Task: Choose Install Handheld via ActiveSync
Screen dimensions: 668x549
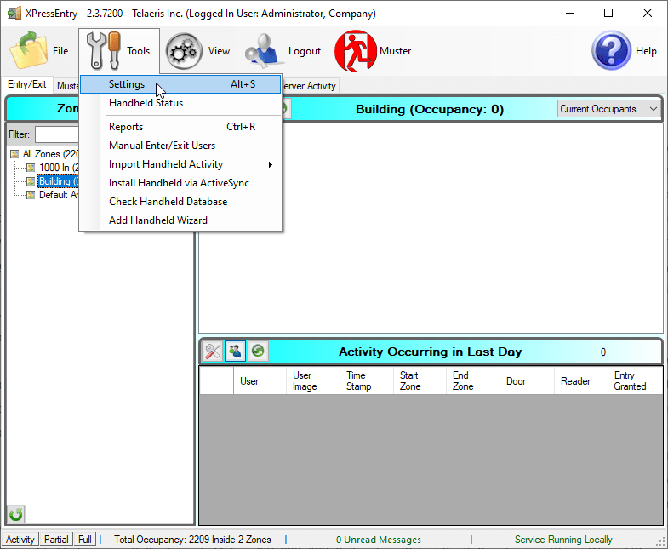Action: coord(180,183)
